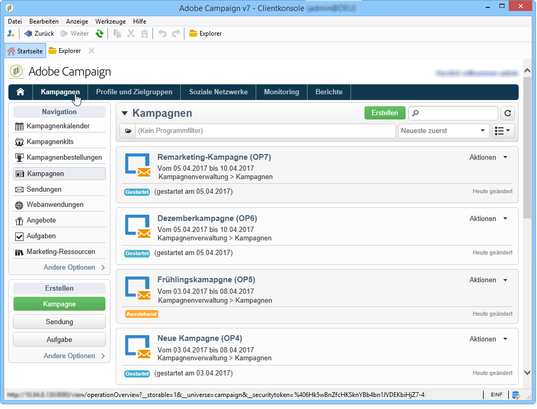Viewport: 537px width, 409px height.
Task: Refresh with the green arrows icon
Action: click(100, 34)
